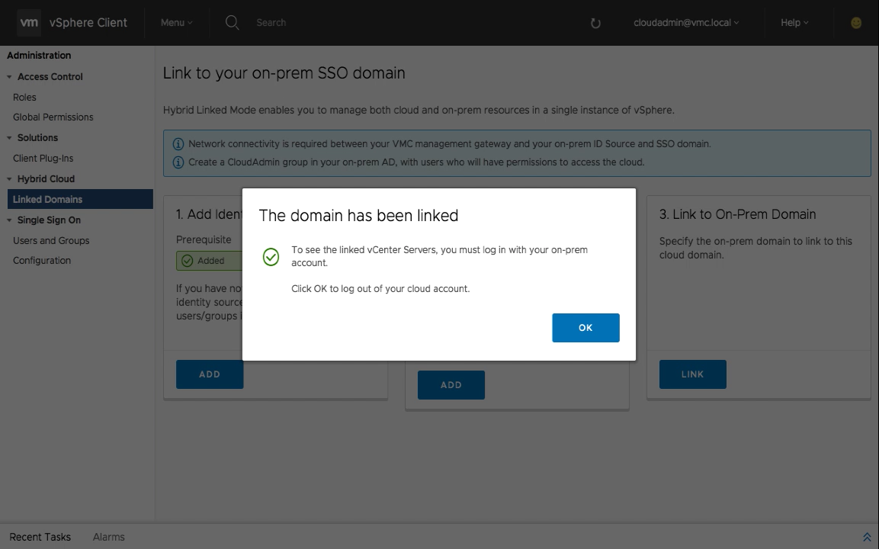Open the Help dropdown
The image size is (879, 549).
pos(794,23)
